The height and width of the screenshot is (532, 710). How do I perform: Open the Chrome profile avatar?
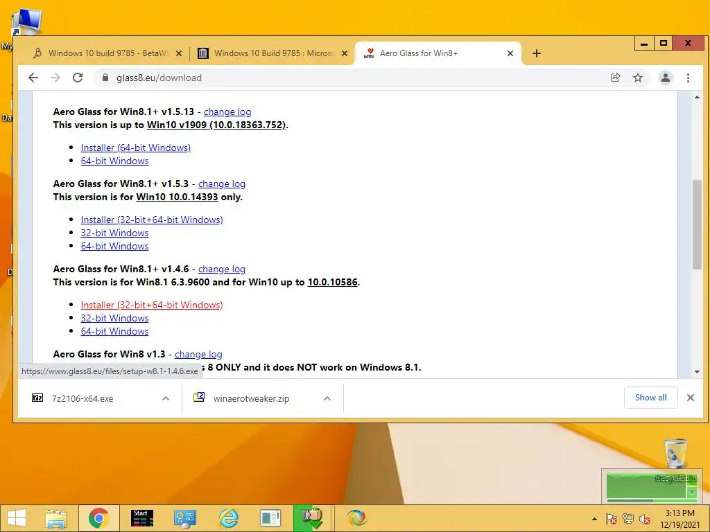tap(665, 78)
